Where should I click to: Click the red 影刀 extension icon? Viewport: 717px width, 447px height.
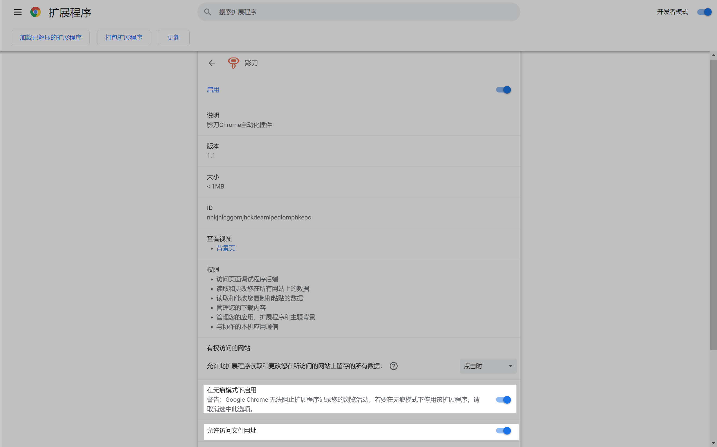[233, 63]
